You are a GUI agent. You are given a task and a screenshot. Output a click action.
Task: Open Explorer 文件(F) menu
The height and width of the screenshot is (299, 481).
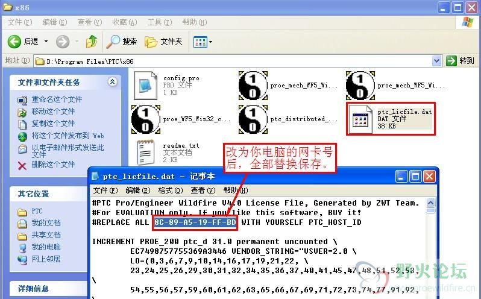(20, 22)
